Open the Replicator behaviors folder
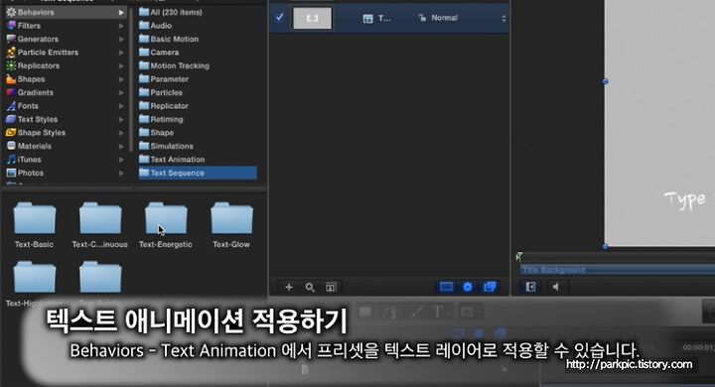Image resolution: width=715 pixels, height=387 pixels. pyautogui.click(x=164, y=106)
